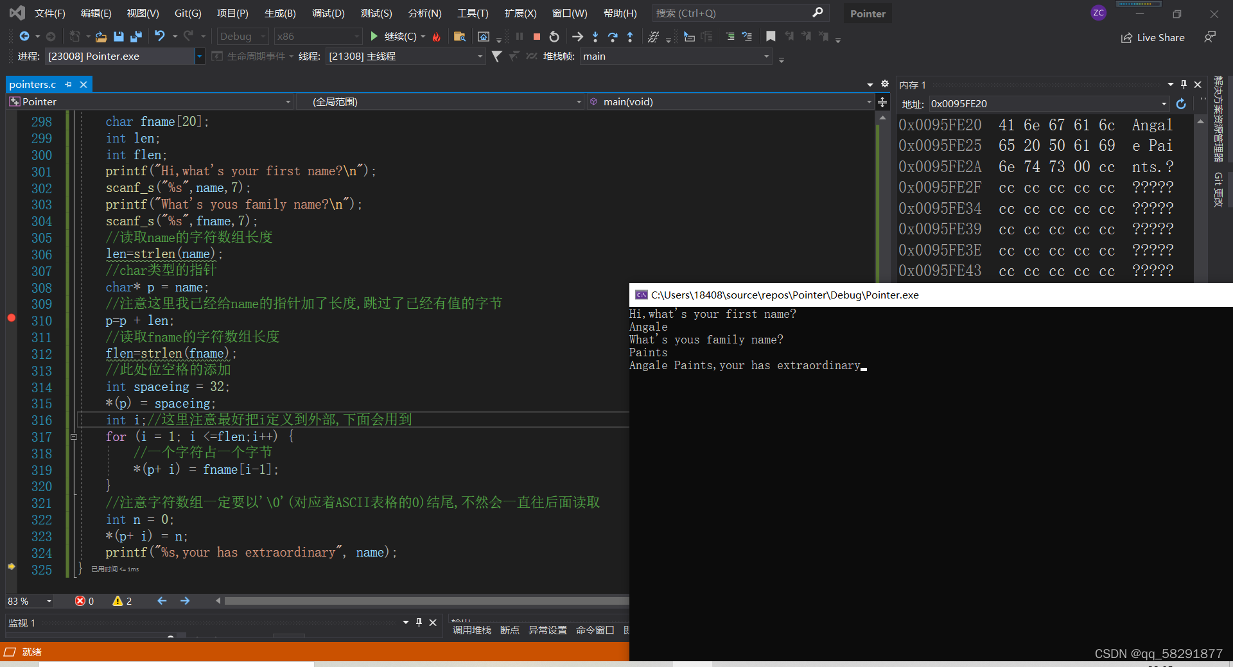This screenshot has width=1233, height=667.
Task: Switch to the 断点 tab
Action: point(509,630)
